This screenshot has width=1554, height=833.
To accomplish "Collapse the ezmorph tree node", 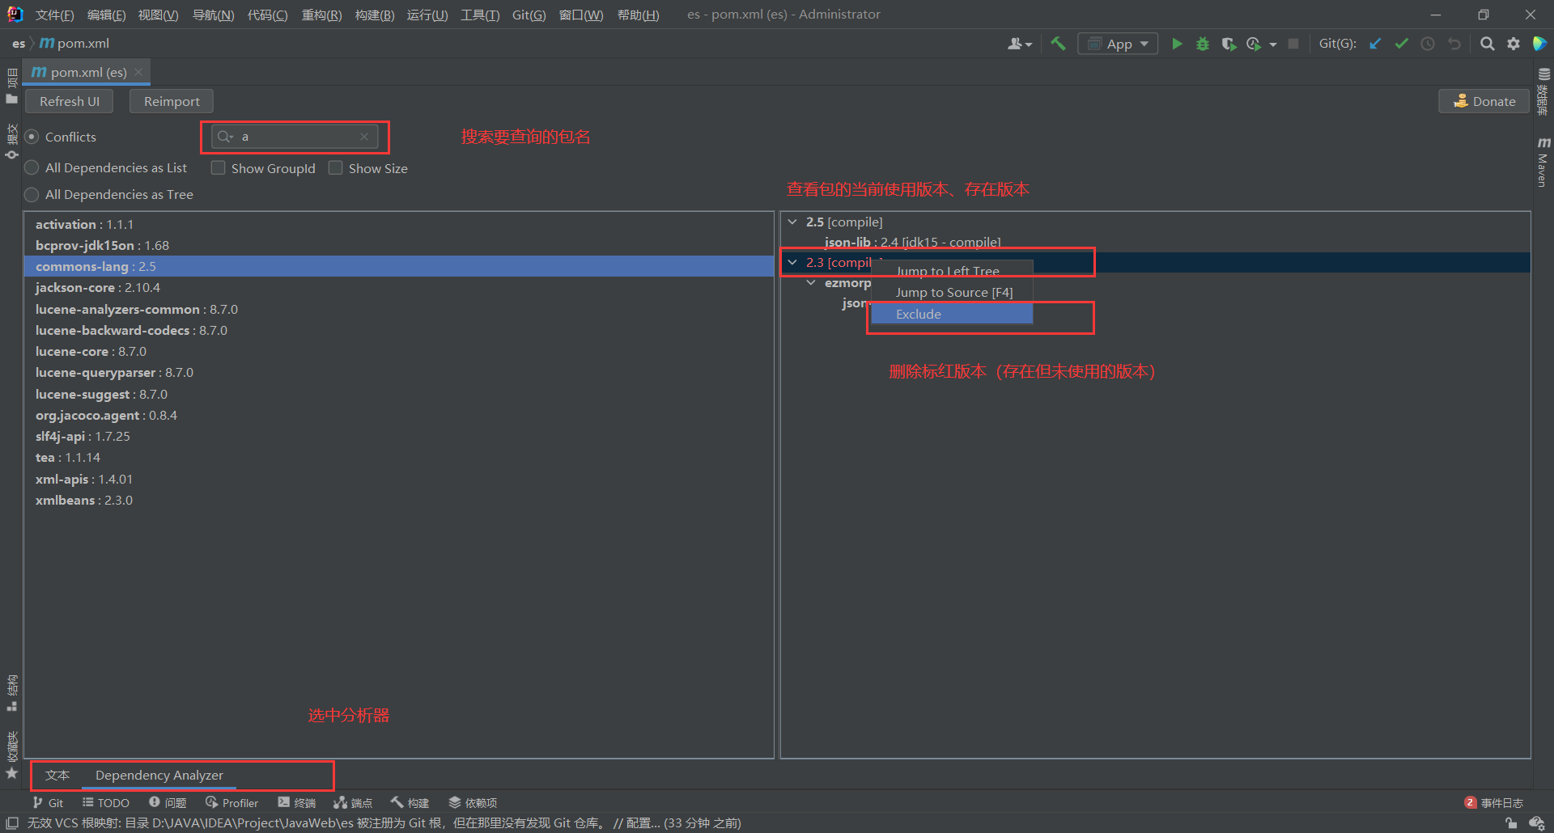I will pyautogui.click(x=811, y=282).
